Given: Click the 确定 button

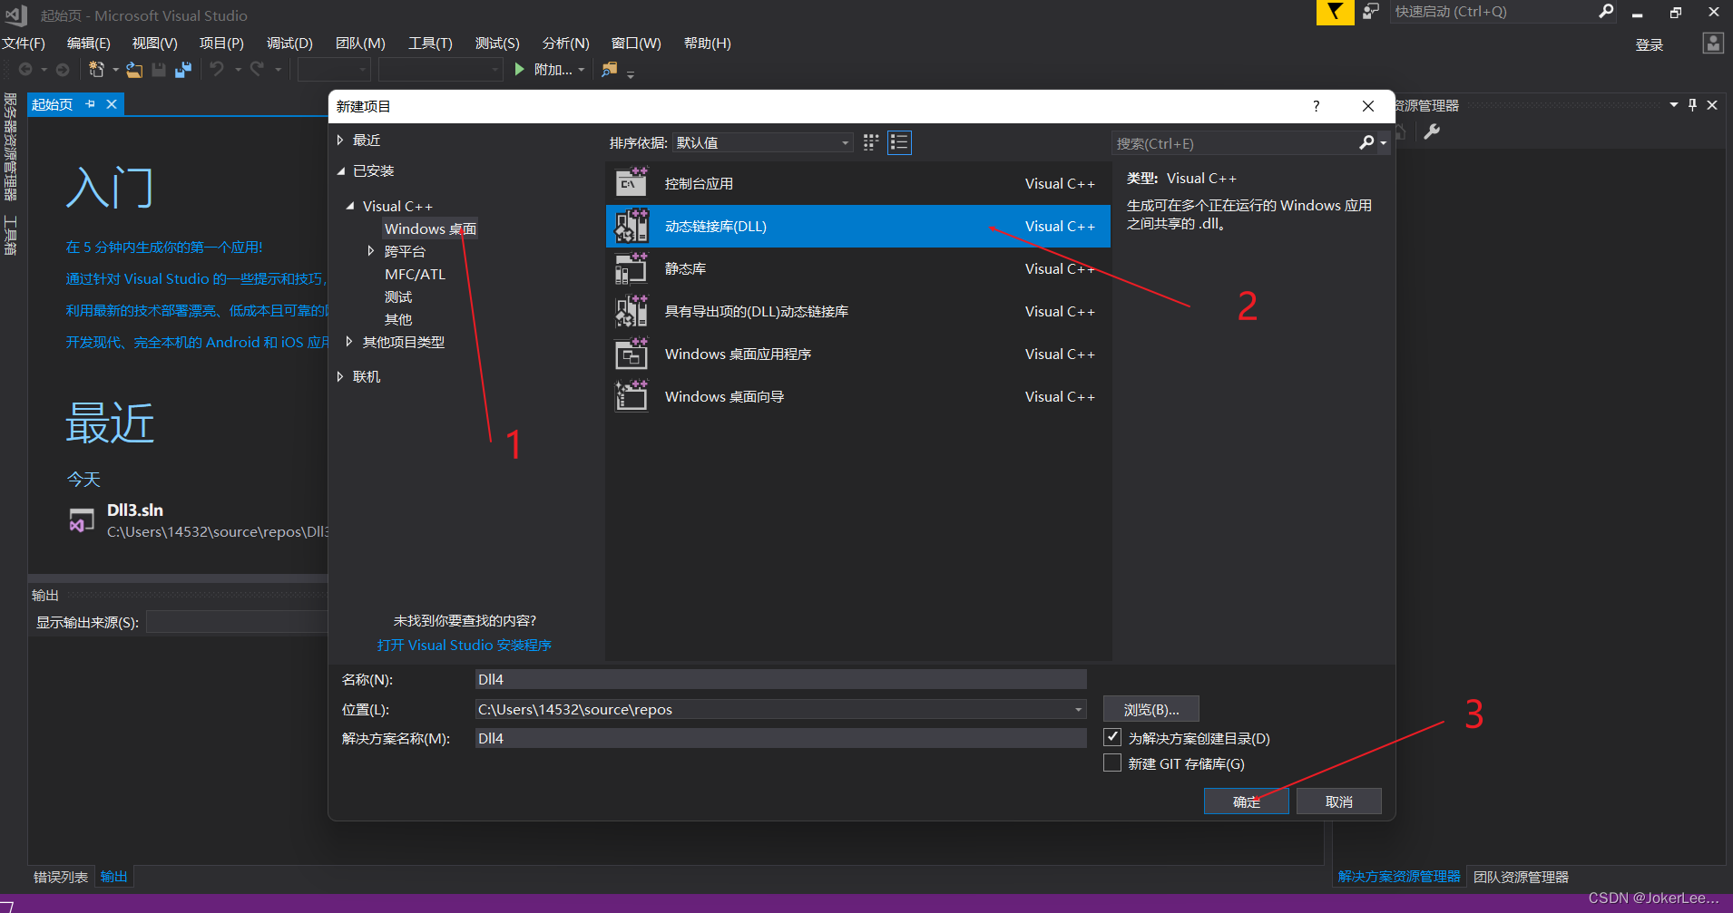Looking at the screenshot, I should pyautogui.click(x=1247, y=801).
